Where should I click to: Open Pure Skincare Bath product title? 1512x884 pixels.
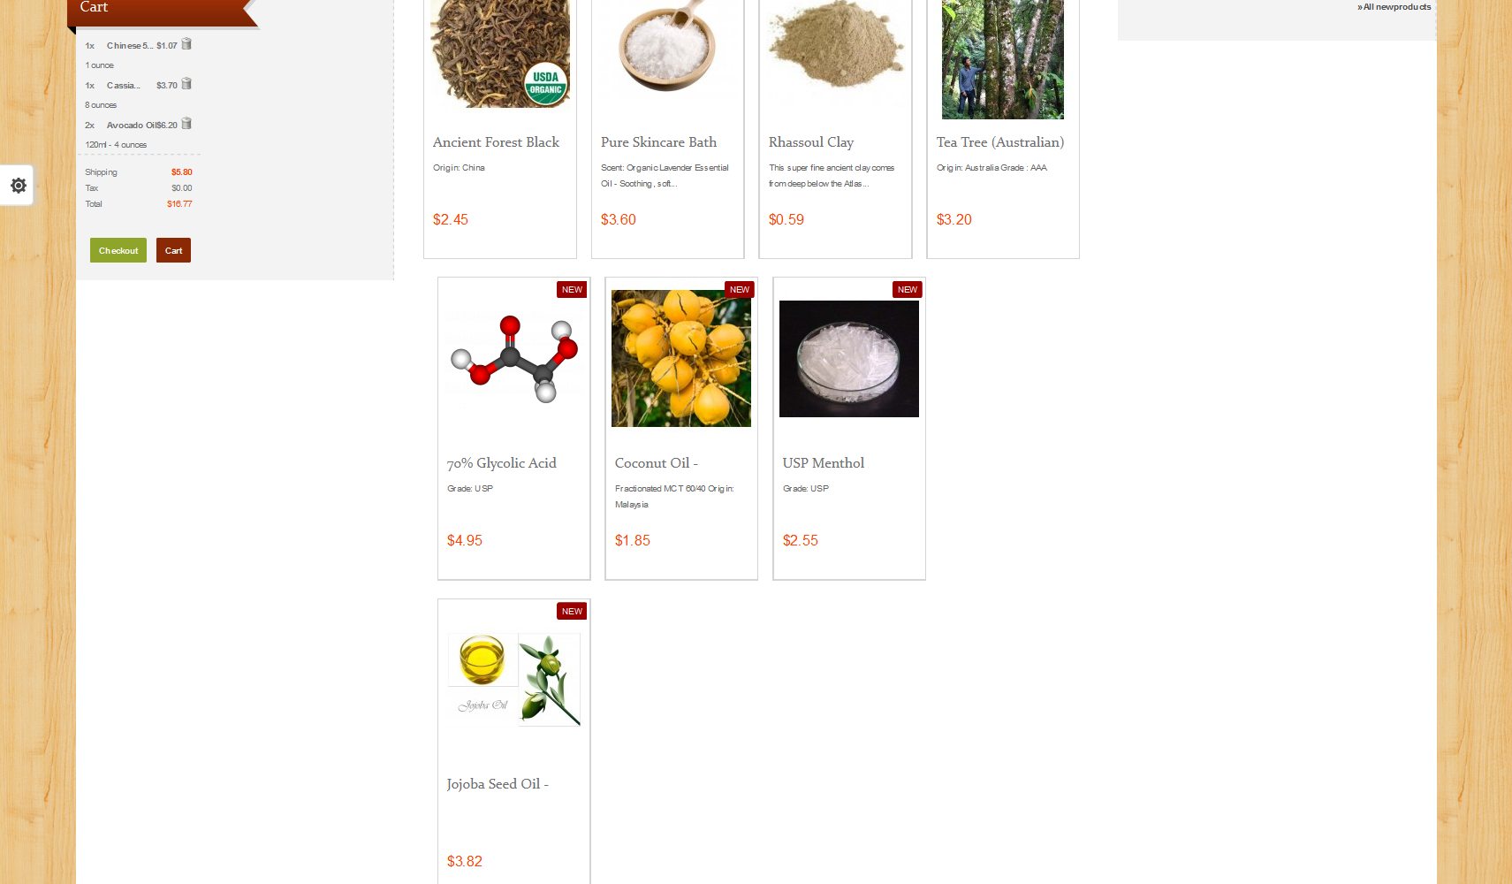click(x=658, y=142)
